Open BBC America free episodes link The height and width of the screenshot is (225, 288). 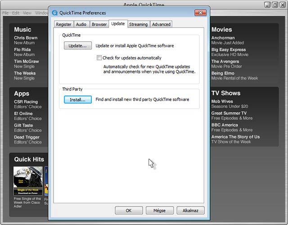[x=232, y=127]
